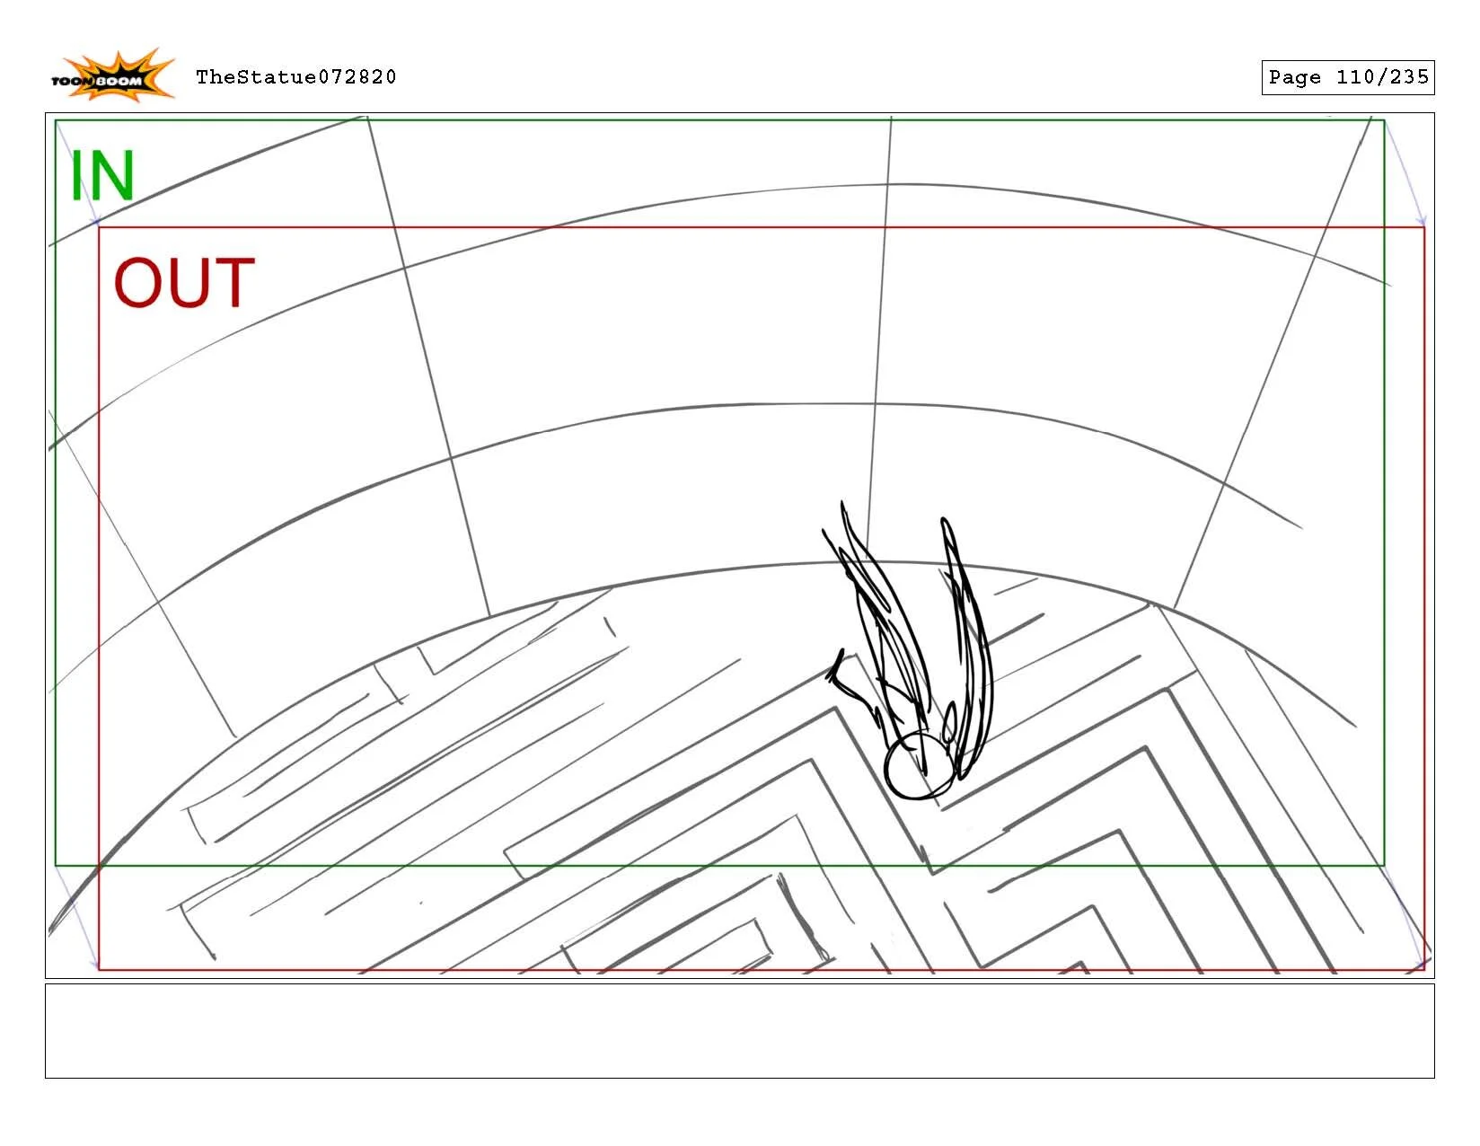
Task: Click the Toon Boom logo
Action: pos(112,75)
